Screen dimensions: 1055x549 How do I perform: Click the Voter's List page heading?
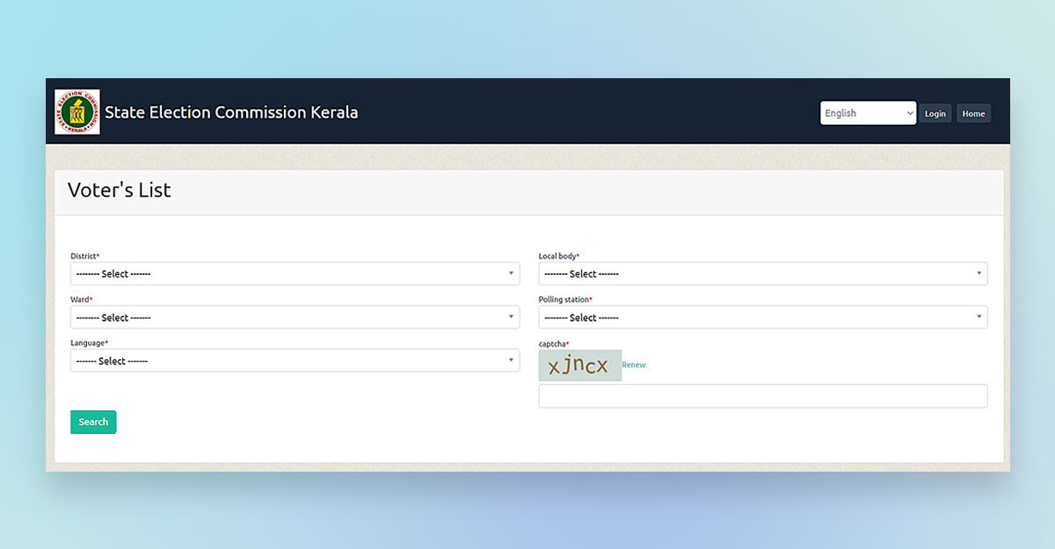click(x=120, y=191)
